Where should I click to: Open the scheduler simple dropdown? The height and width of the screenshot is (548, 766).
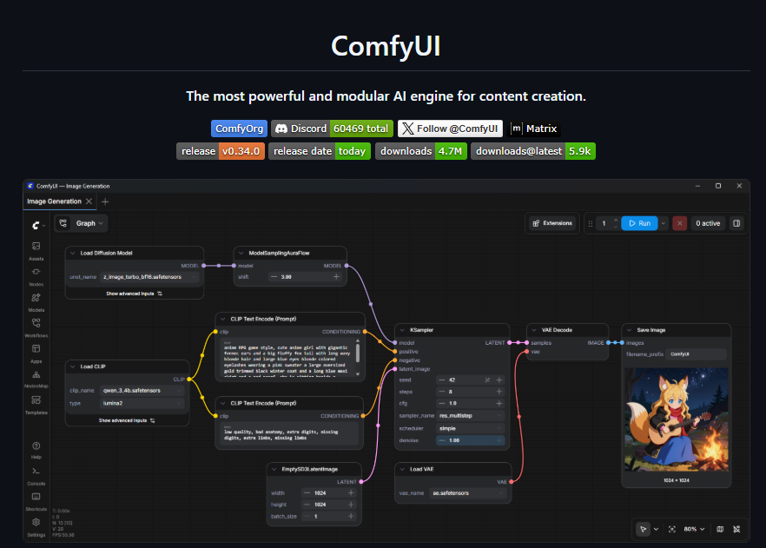coord(471,428)
